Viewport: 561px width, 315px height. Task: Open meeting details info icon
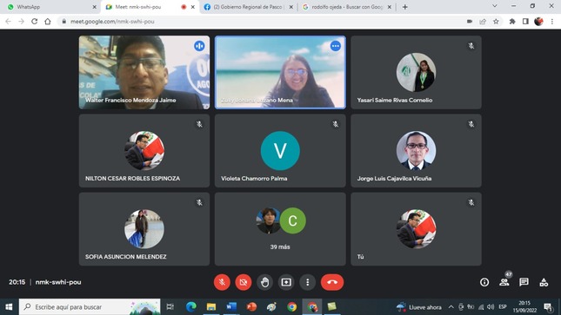[484, 282]
